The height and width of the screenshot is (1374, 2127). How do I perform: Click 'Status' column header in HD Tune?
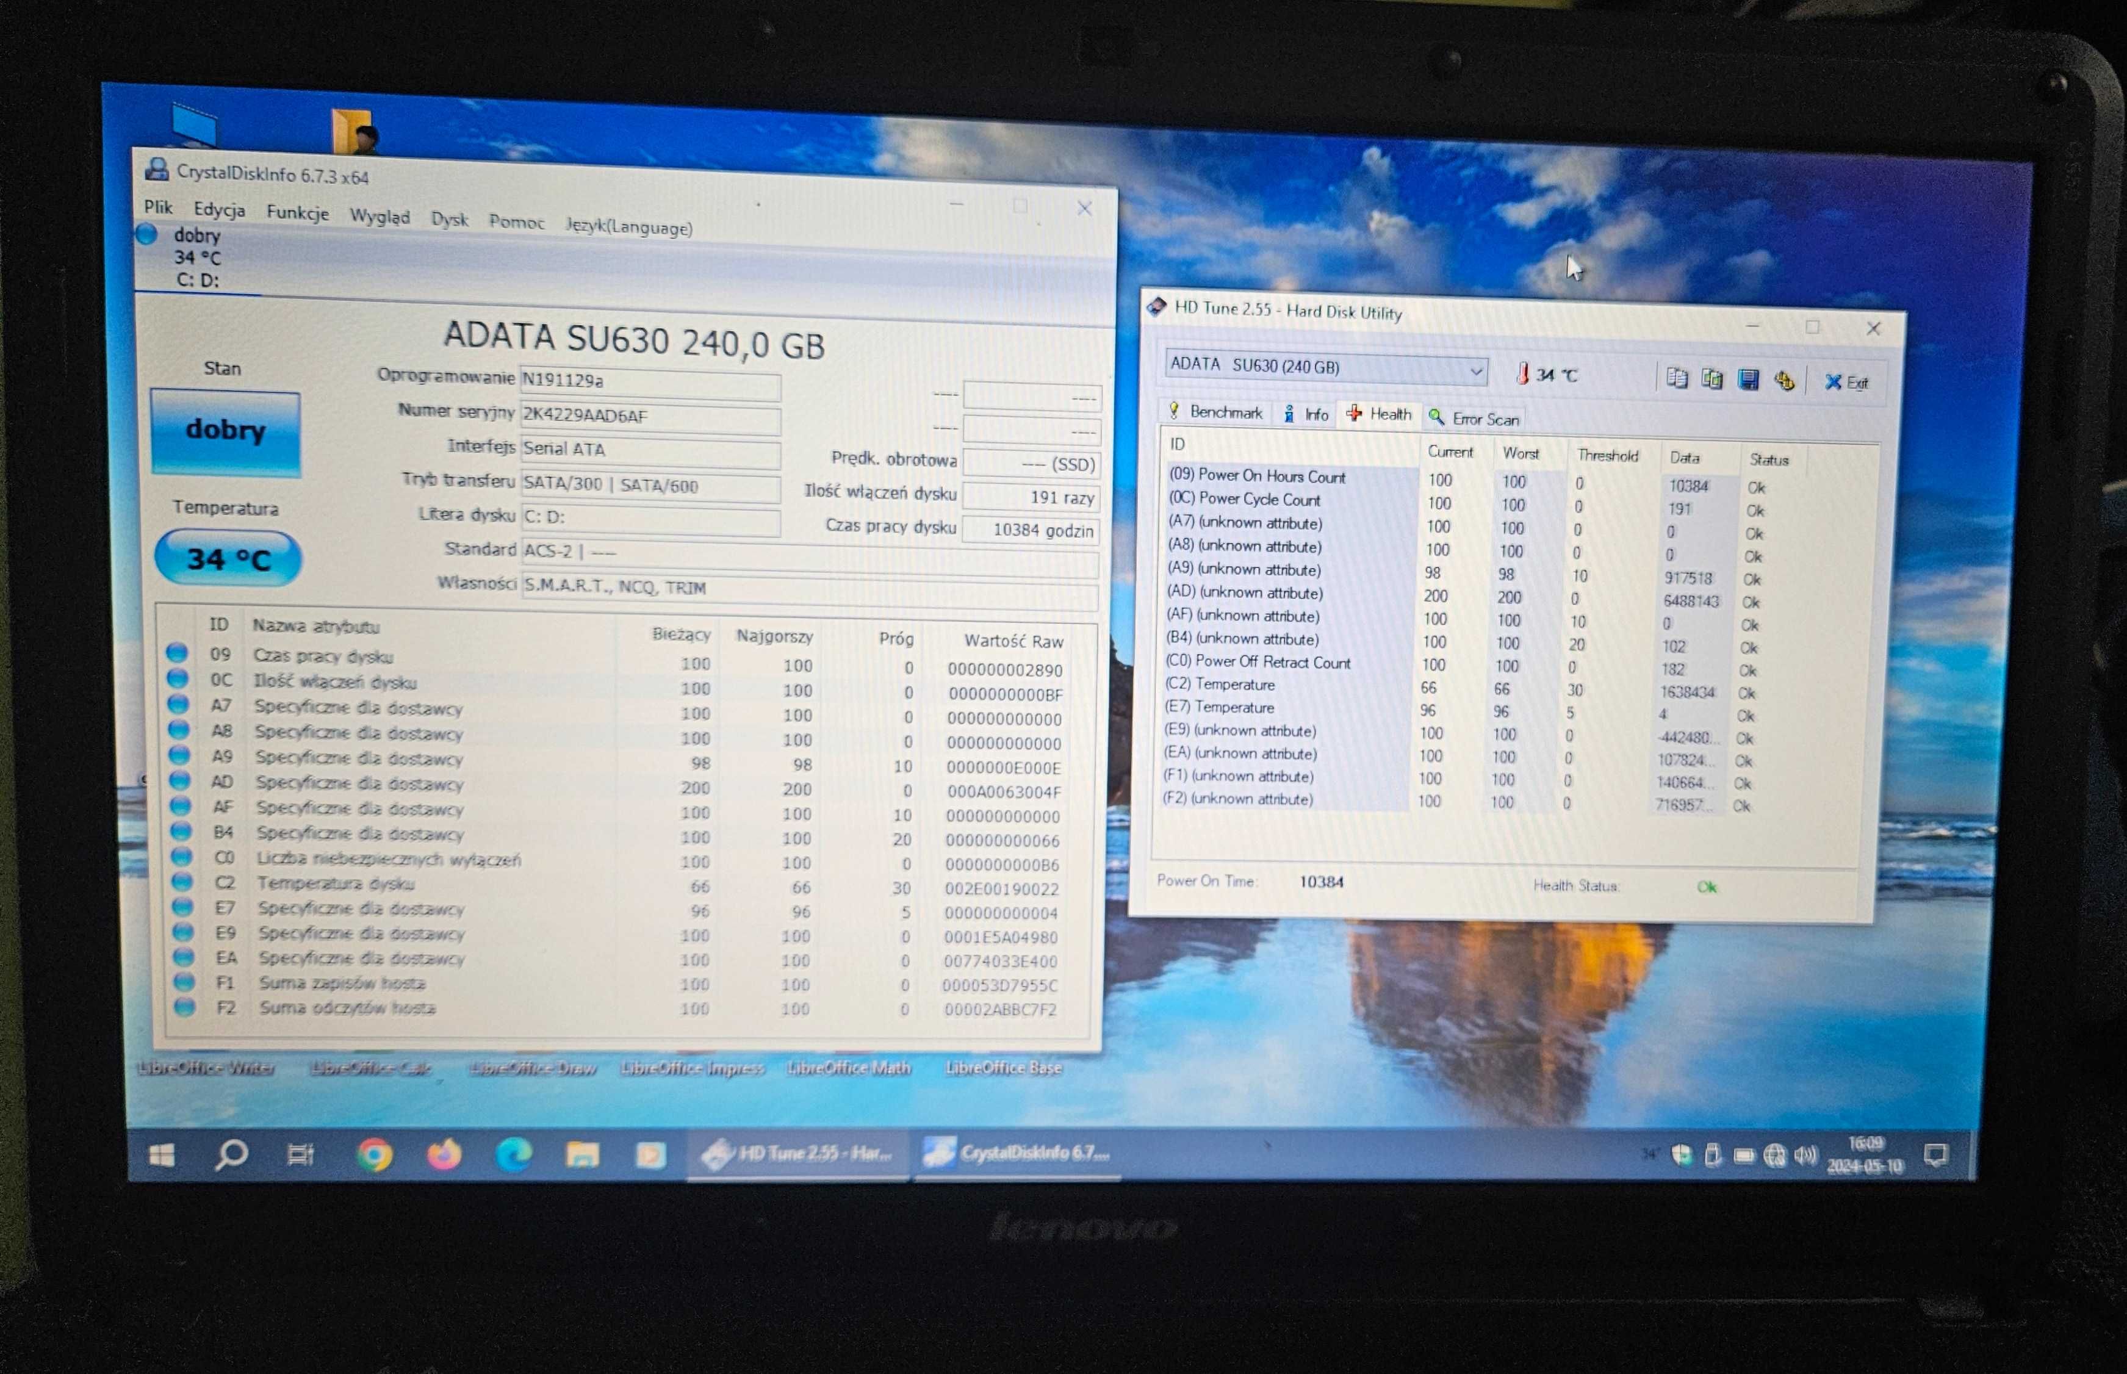(1769, 459)
